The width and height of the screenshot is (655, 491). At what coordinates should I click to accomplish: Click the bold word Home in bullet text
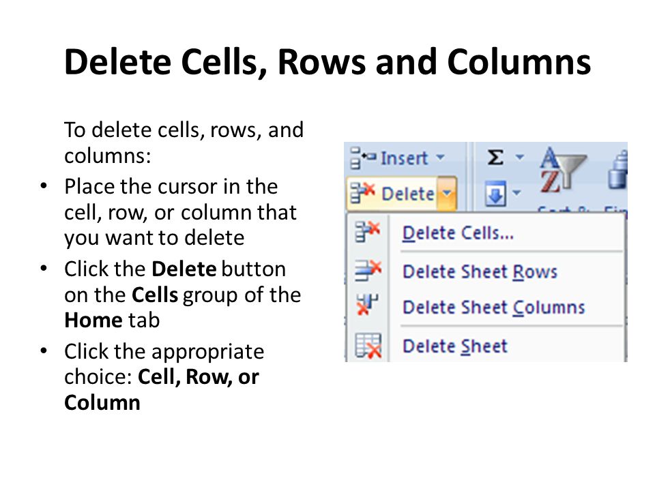93,321
